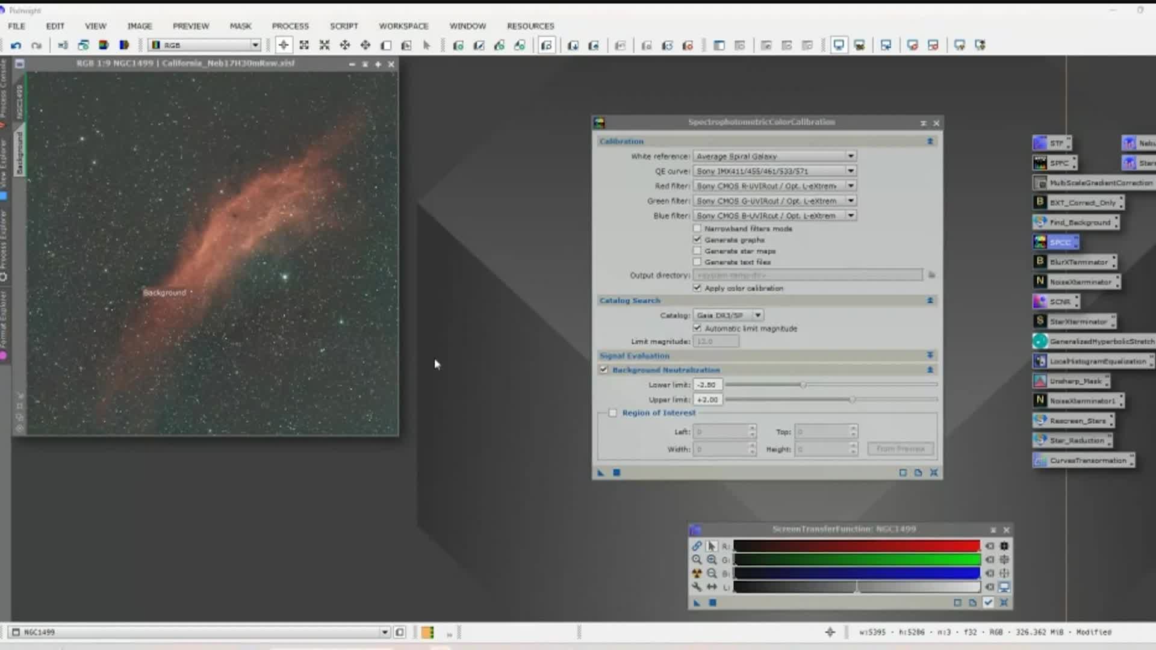Open the SCRIPT menu
The width and height of the screenshot is (1156, 650).
tap(343, 26)
